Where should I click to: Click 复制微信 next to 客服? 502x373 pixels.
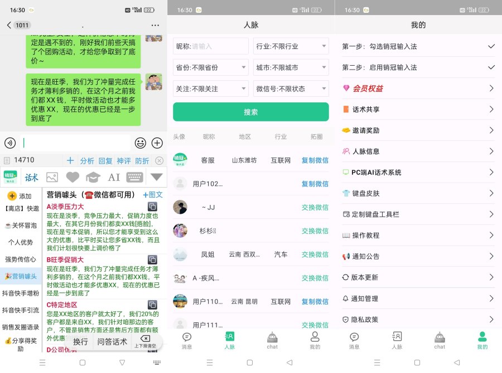[x=314, y=160]
